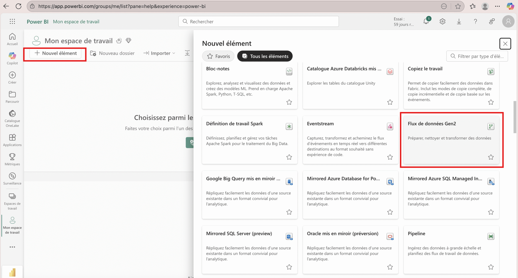This screenshot has height=278, width=518.
Task: Open Mirrored SQL Server (preview) card
Action: (250, 250)
